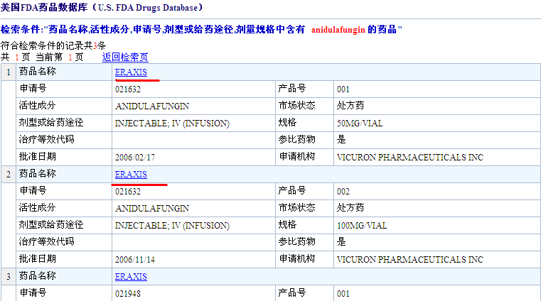The height and width of the screenshot is (301, 541).
Task: Click ANIDULAFUNGIN ingredient in record 1
Action: click(152, 106)
